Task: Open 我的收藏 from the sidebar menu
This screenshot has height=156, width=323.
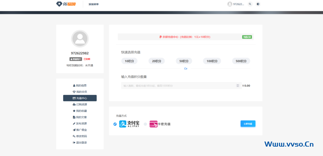Action: pyautogui.click(x=80, y=111)
